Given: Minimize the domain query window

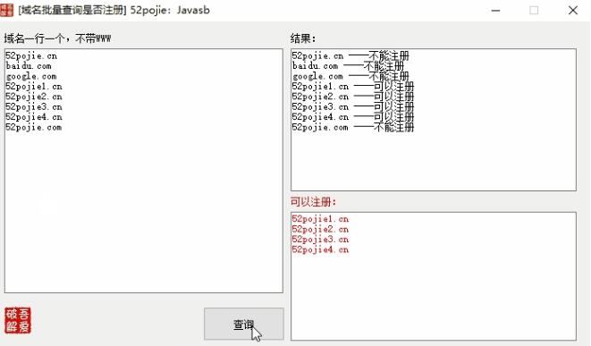Looking at the screenshot, I should (495, 10).
